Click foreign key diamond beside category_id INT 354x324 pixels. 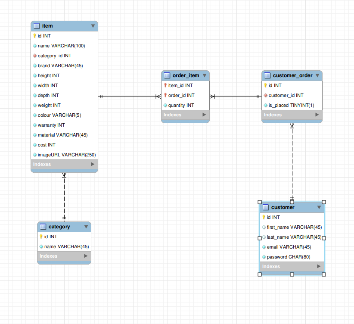[34, 56]
